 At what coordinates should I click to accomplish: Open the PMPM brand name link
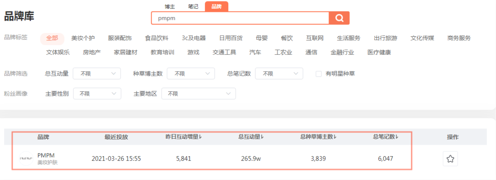[46, 155]
